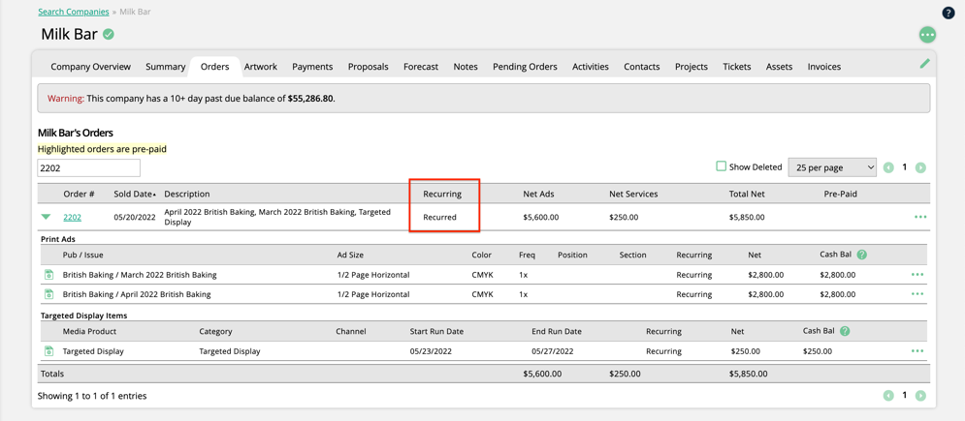965x421 pixels.
Task: Click the Media Product column header
Action: coord(89,331)
